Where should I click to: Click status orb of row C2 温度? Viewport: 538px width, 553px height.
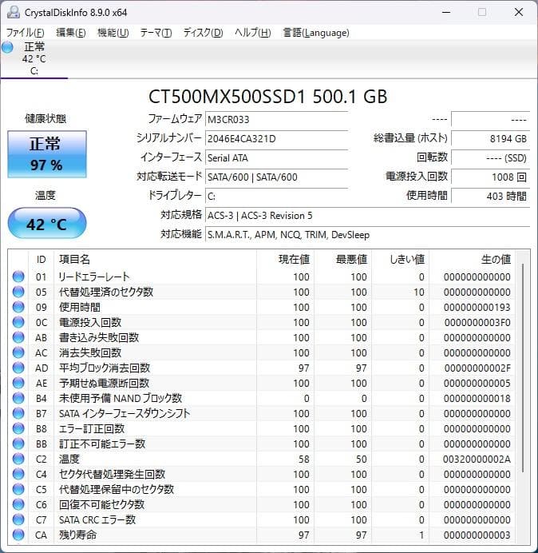point(18,459)
